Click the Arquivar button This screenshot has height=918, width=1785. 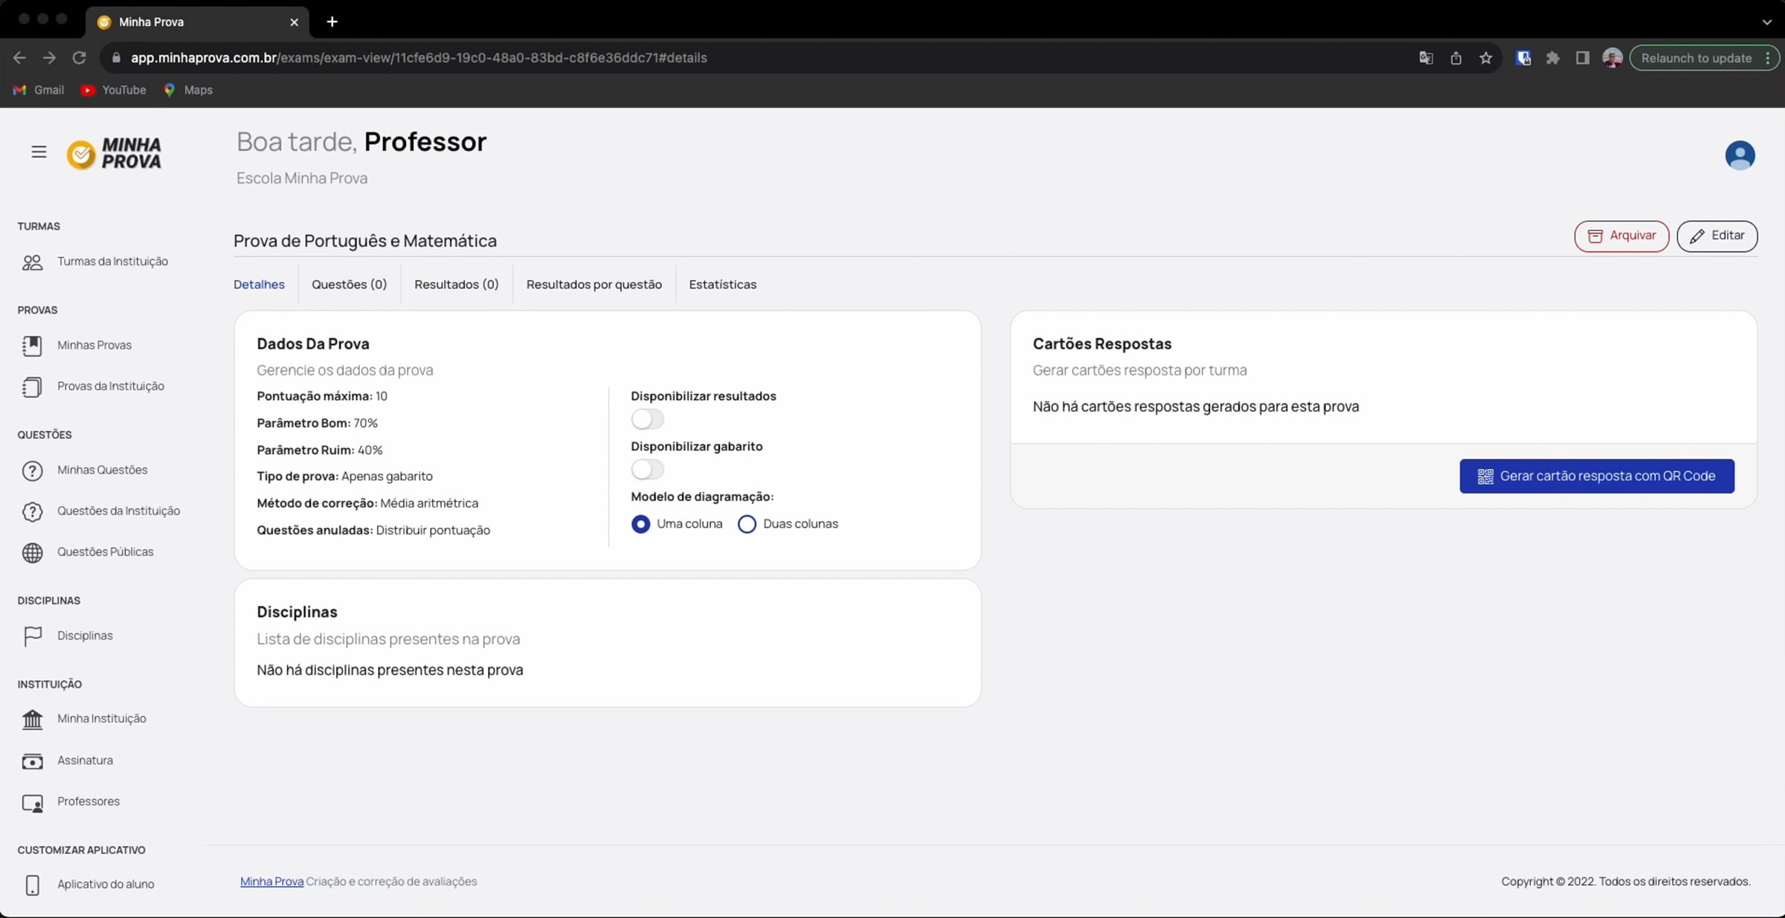(x=1621, y=236)
